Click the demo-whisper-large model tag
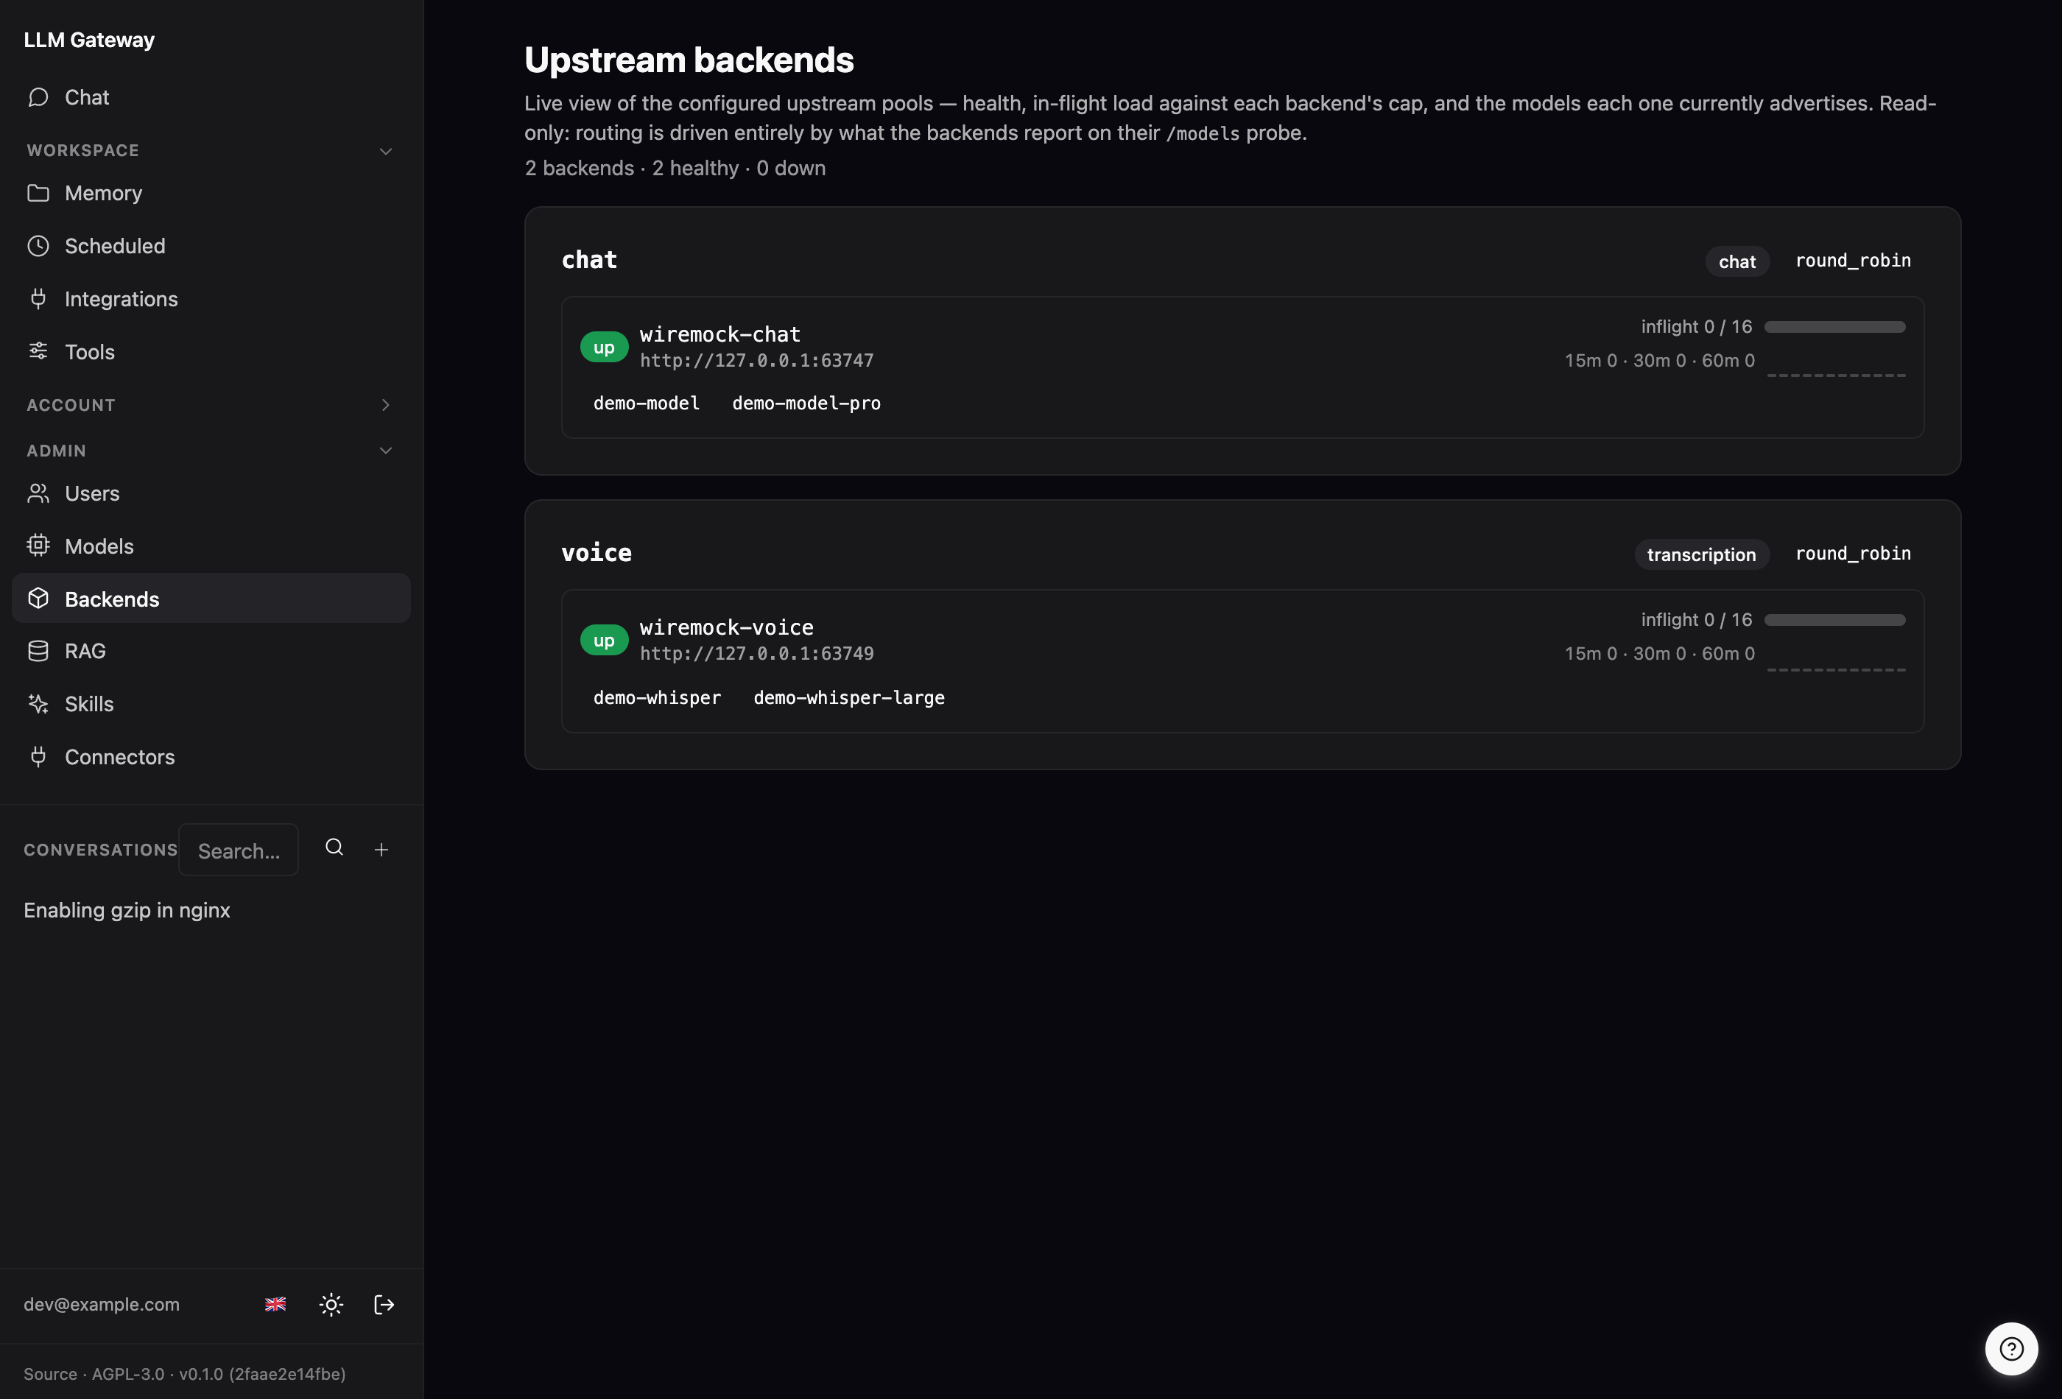Image resolution: width=2062 pixels, height=1399 pixels. [849, 698]
